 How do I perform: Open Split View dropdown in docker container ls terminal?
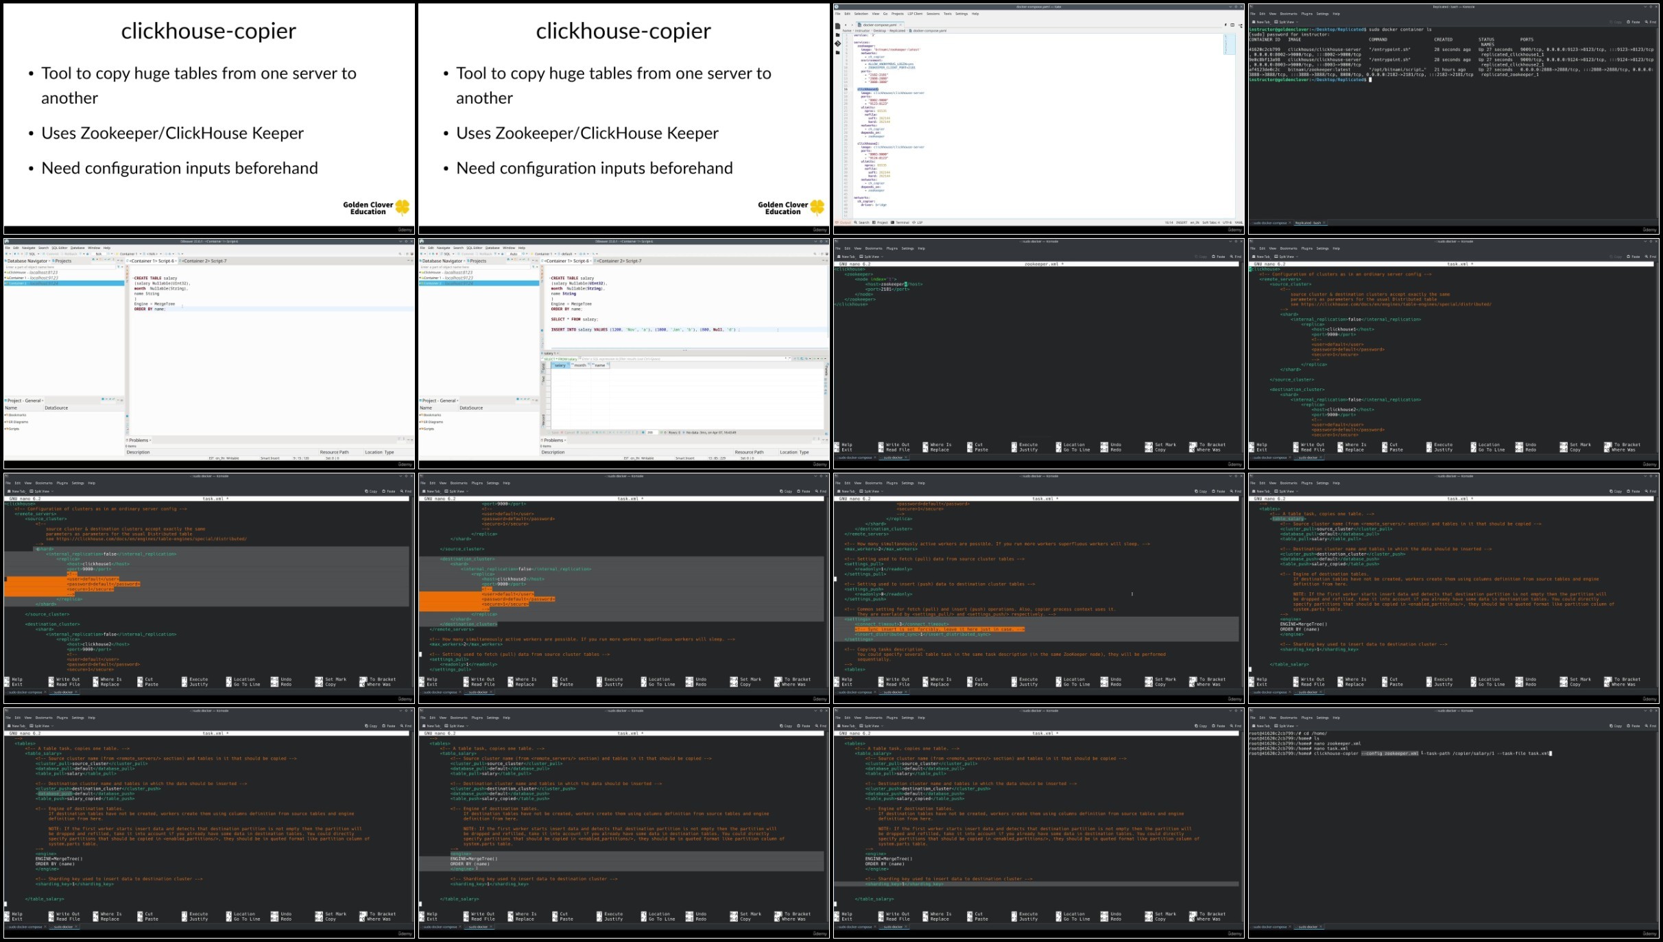point(1284,22)
